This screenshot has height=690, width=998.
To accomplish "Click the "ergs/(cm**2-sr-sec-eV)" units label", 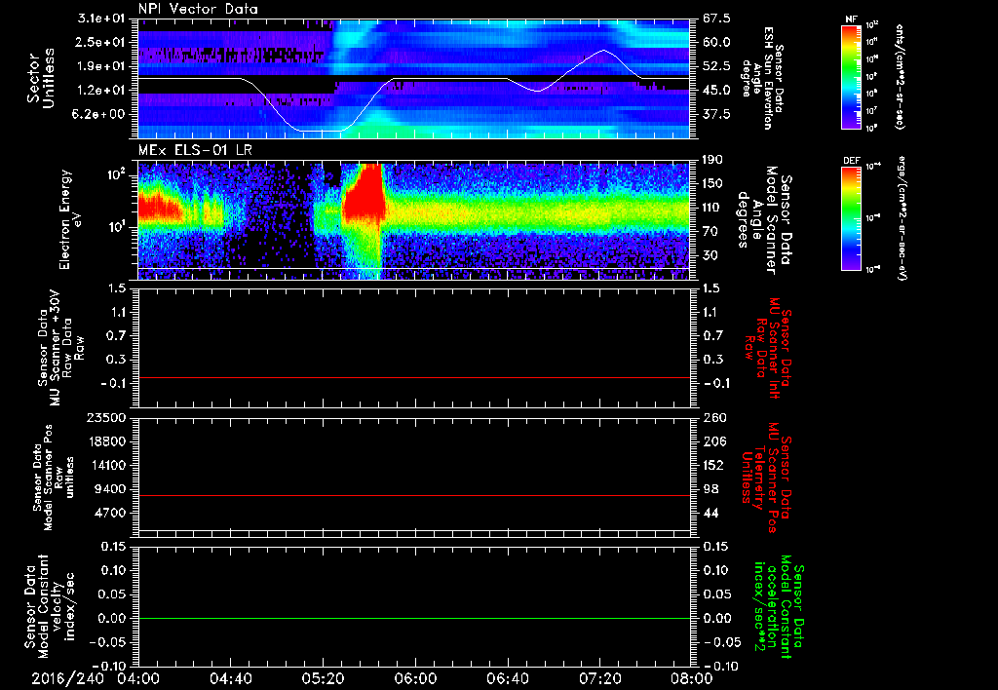I will tap(900, 218).
